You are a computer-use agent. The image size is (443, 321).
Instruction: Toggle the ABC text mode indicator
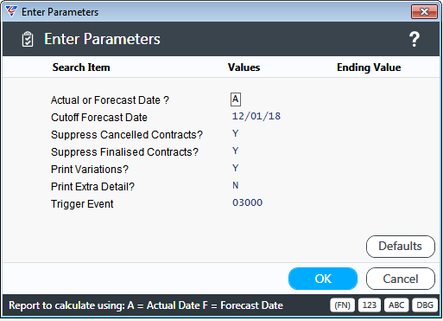pyautogui.click(x=396, y=305)
